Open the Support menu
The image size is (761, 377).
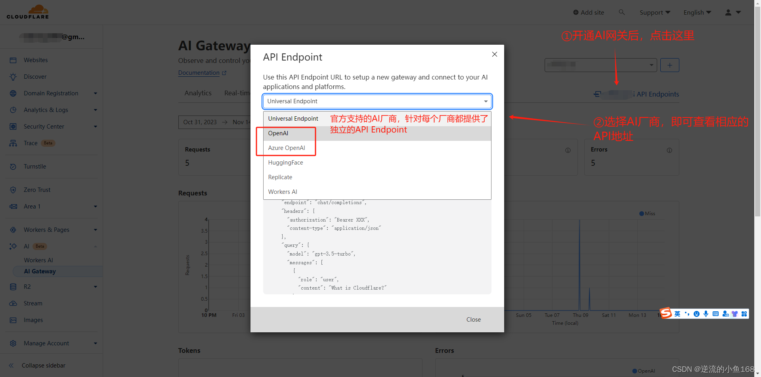(655, 12)
